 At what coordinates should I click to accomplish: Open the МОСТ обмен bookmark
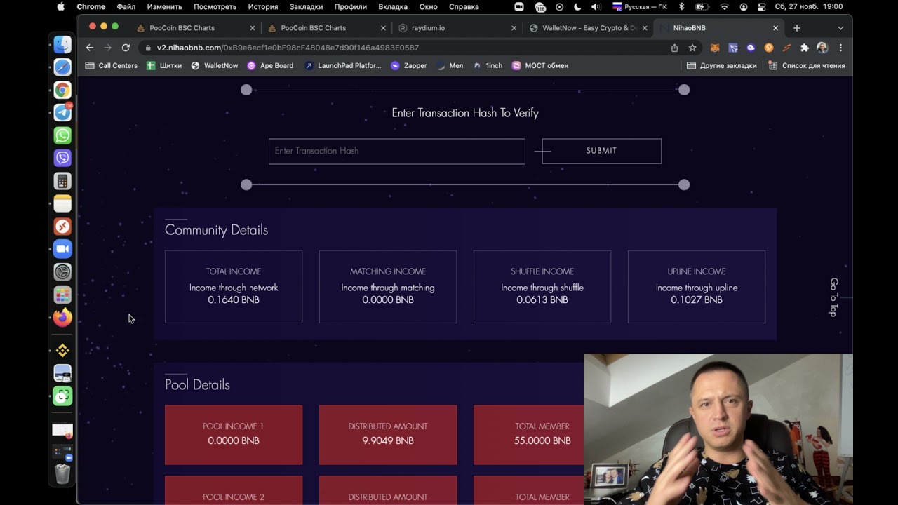pos(540,65)
